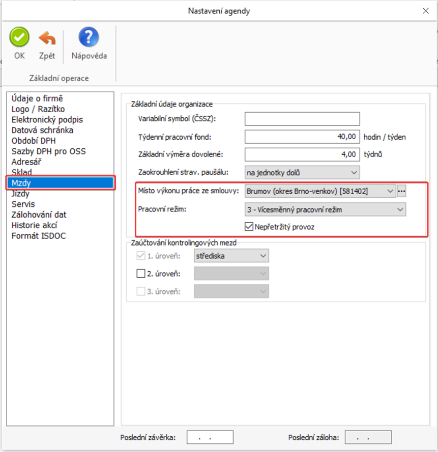Click the green OK checkmark icon
Image resolution: width=438 pixels, height=452 pixels.
point(19,38)
